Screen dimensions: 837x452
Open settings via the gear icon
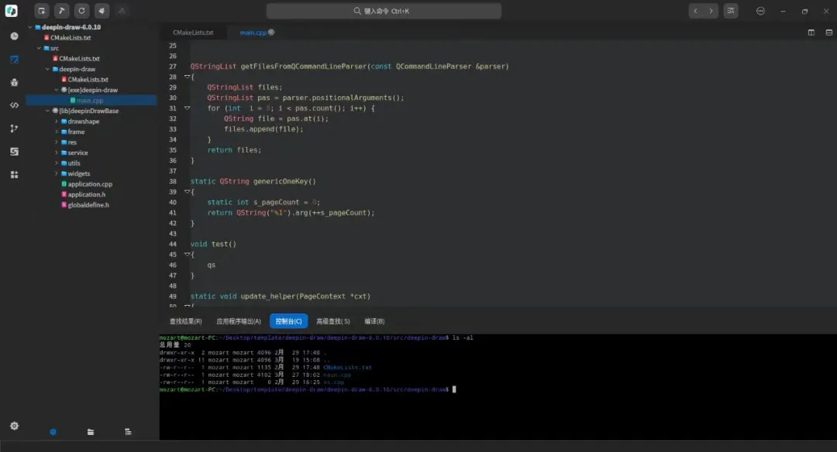[x=15, y=426]
